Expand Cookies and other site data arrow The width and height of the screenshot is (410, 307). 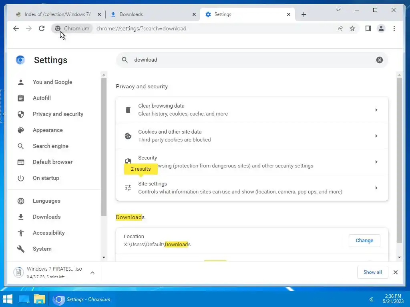coord(376,136)
